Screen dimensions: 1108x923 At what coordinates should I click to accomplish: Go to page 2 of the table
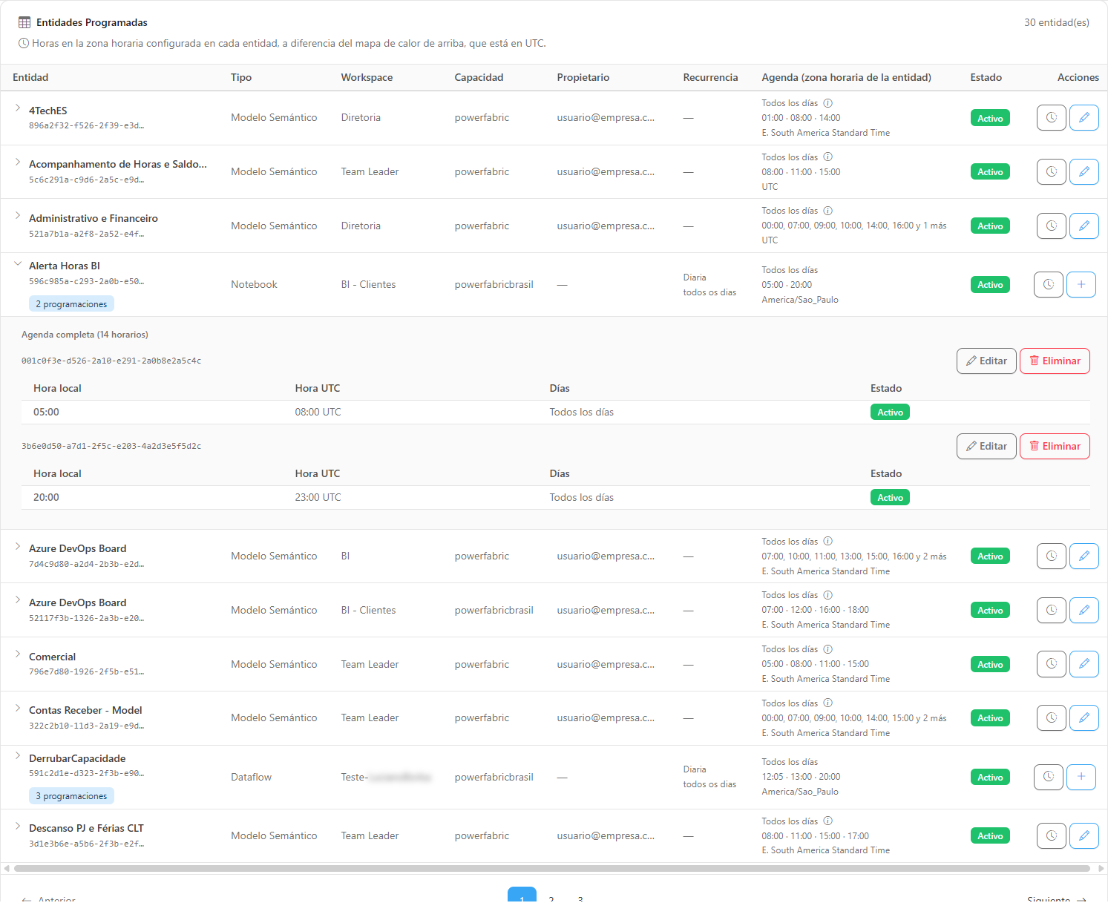point(551,899)
